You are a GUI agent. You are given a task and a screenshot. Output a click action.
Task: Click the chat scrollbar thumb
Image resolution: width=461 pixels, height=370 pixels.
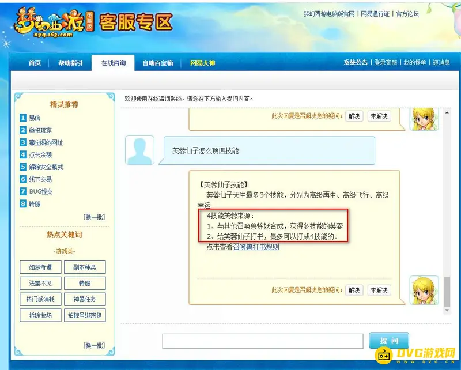447,291
